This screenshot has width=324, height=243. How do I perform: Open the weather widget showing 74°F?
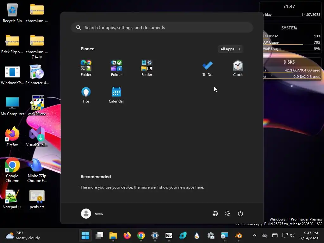(23, 235)
